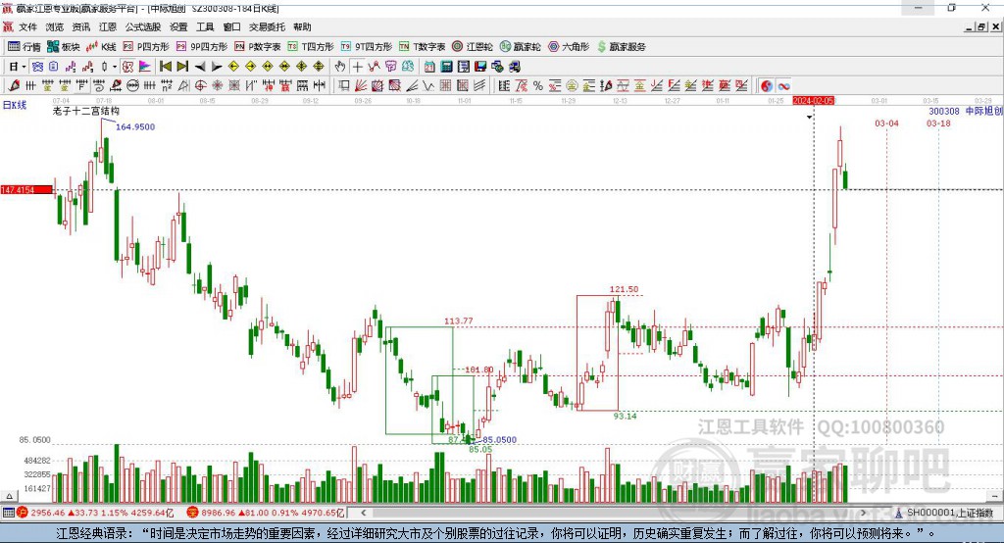
Task: Click the 121.50 price label
Action: pyautogui.click(x=624, y=289)
